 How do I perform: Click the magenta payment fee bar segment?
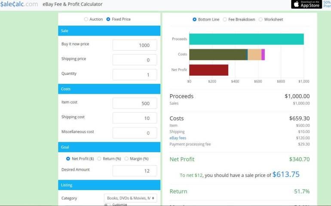[x=263, y=55]
